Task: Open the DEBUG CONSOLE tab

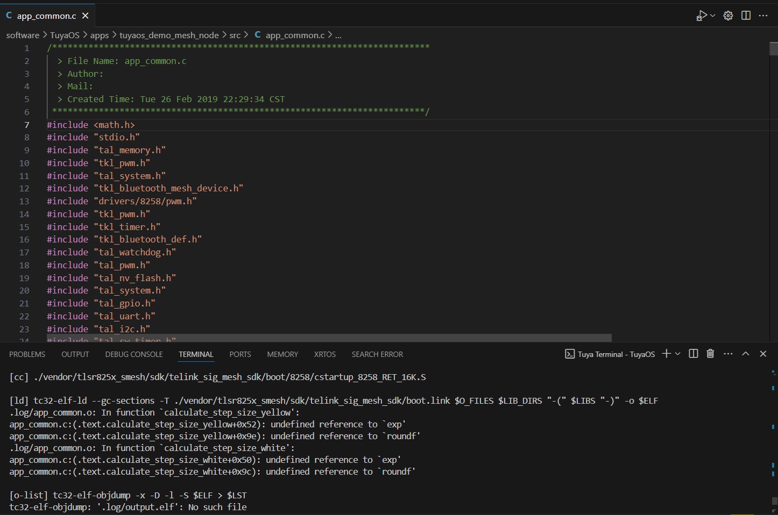Action: tap(134, 354)
